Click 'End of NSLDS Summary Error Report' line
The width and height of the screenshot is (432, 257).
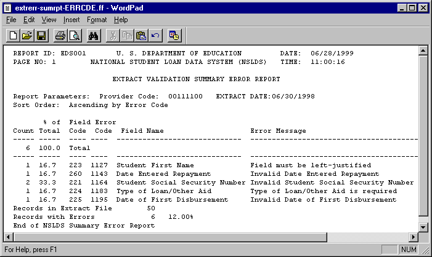(84, 226)
